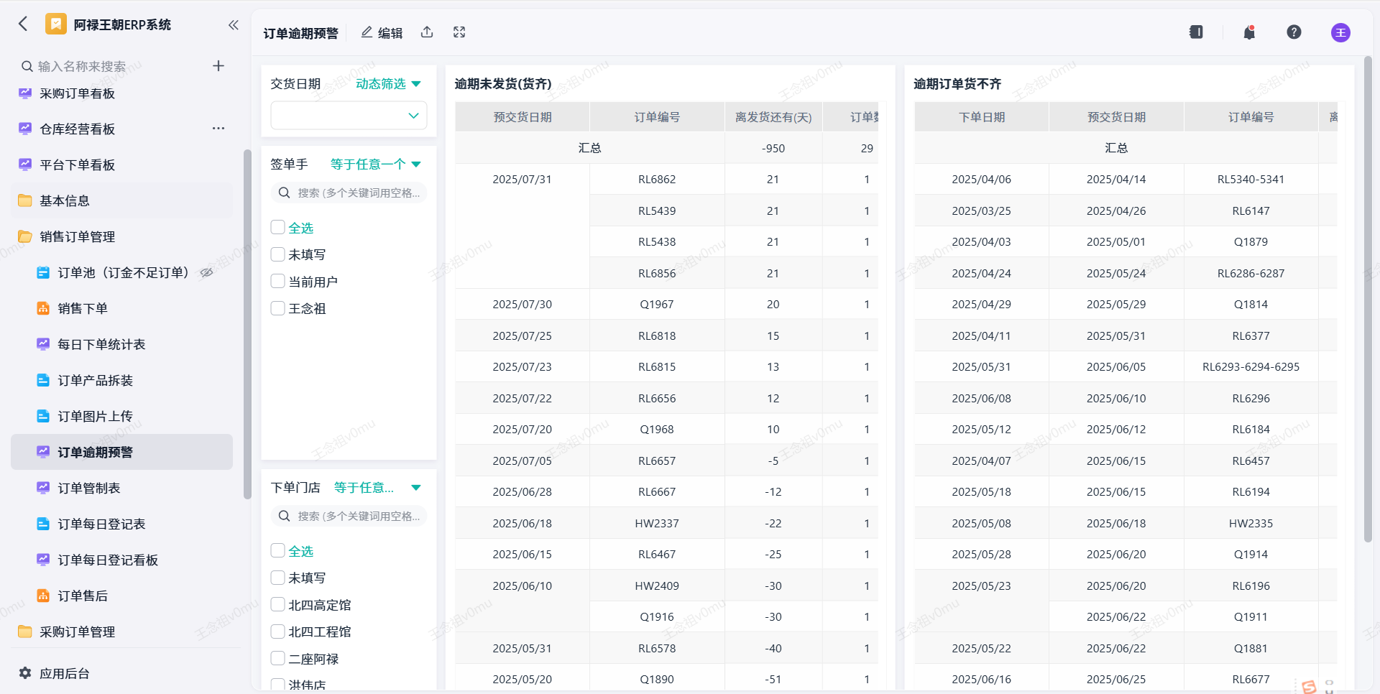Click the page vertical scrollbar on right
1380x694 pixels.
pyautogui.click(x=1368, y=298)
